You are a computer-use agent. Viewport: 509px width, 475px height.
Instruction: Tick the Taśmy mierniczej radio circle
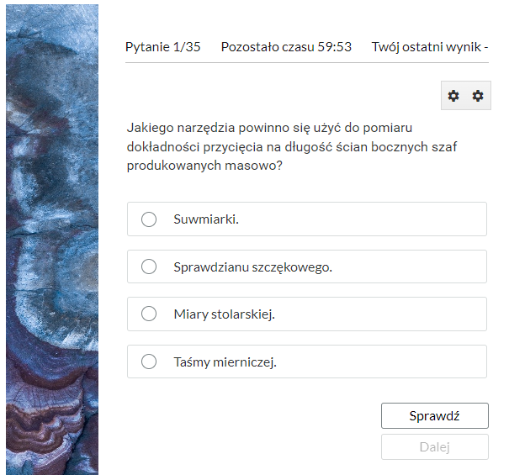pyautogui.click(x=149, y=362)
